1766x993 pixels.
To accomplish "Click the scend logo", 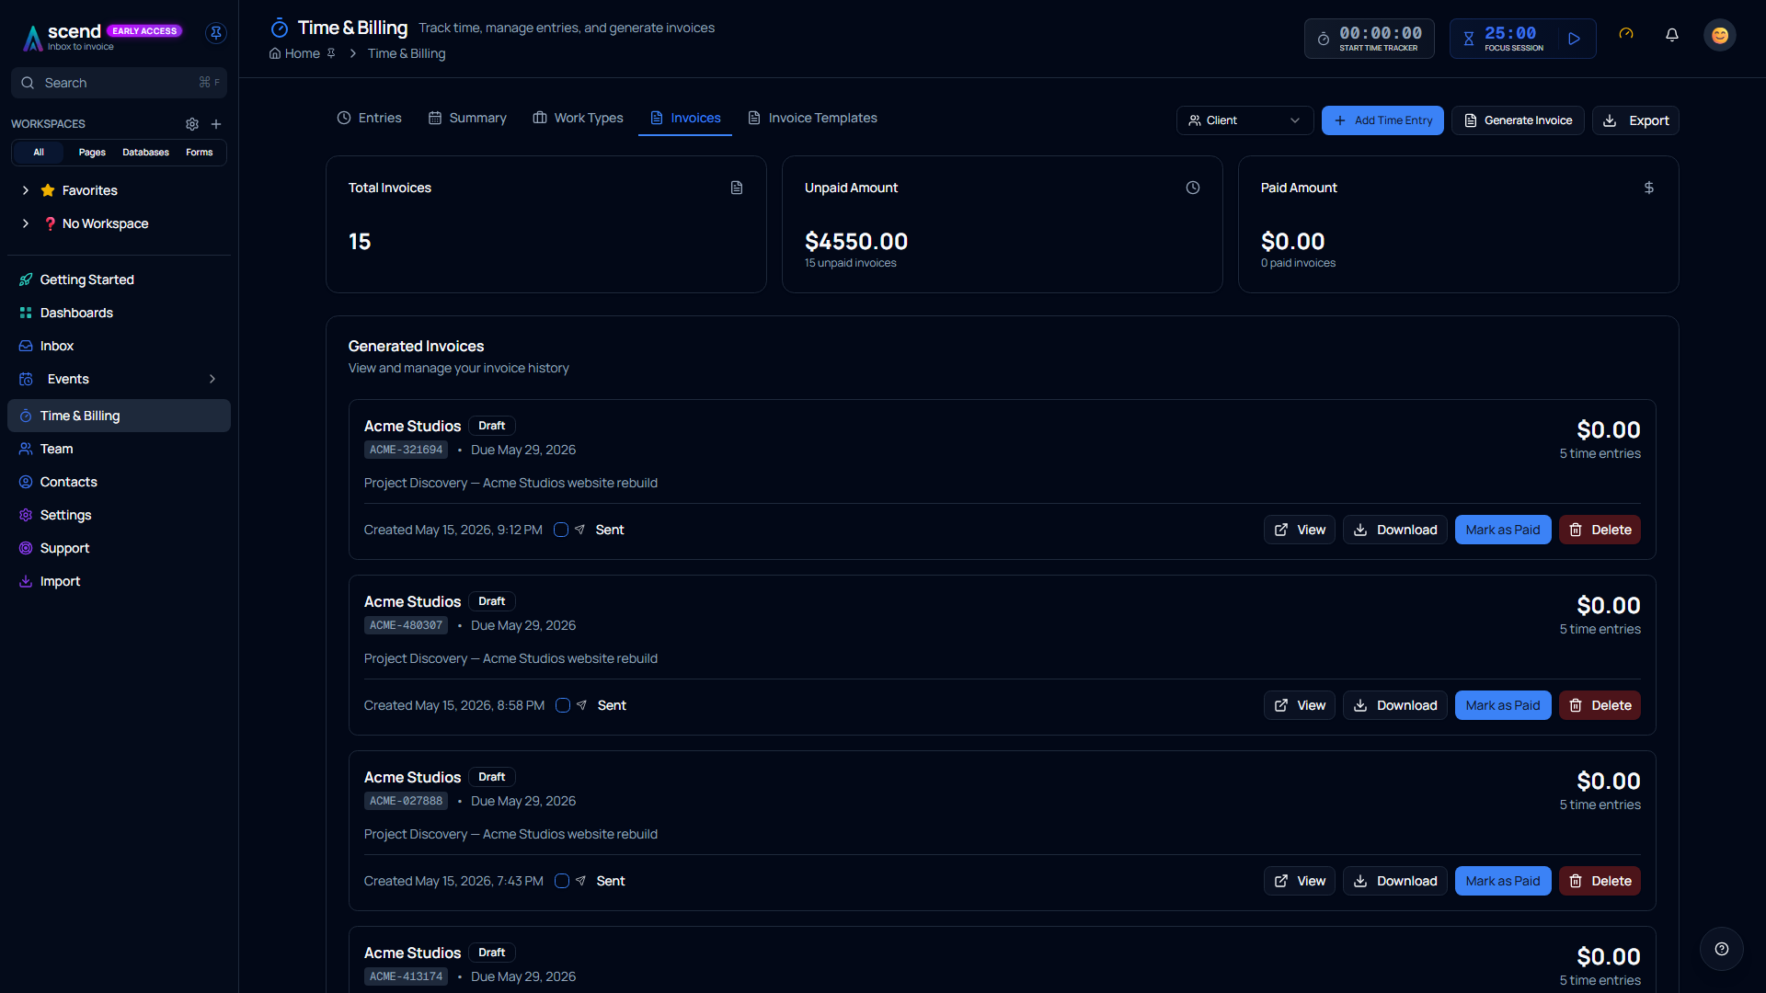I will [x=63, y=37].
